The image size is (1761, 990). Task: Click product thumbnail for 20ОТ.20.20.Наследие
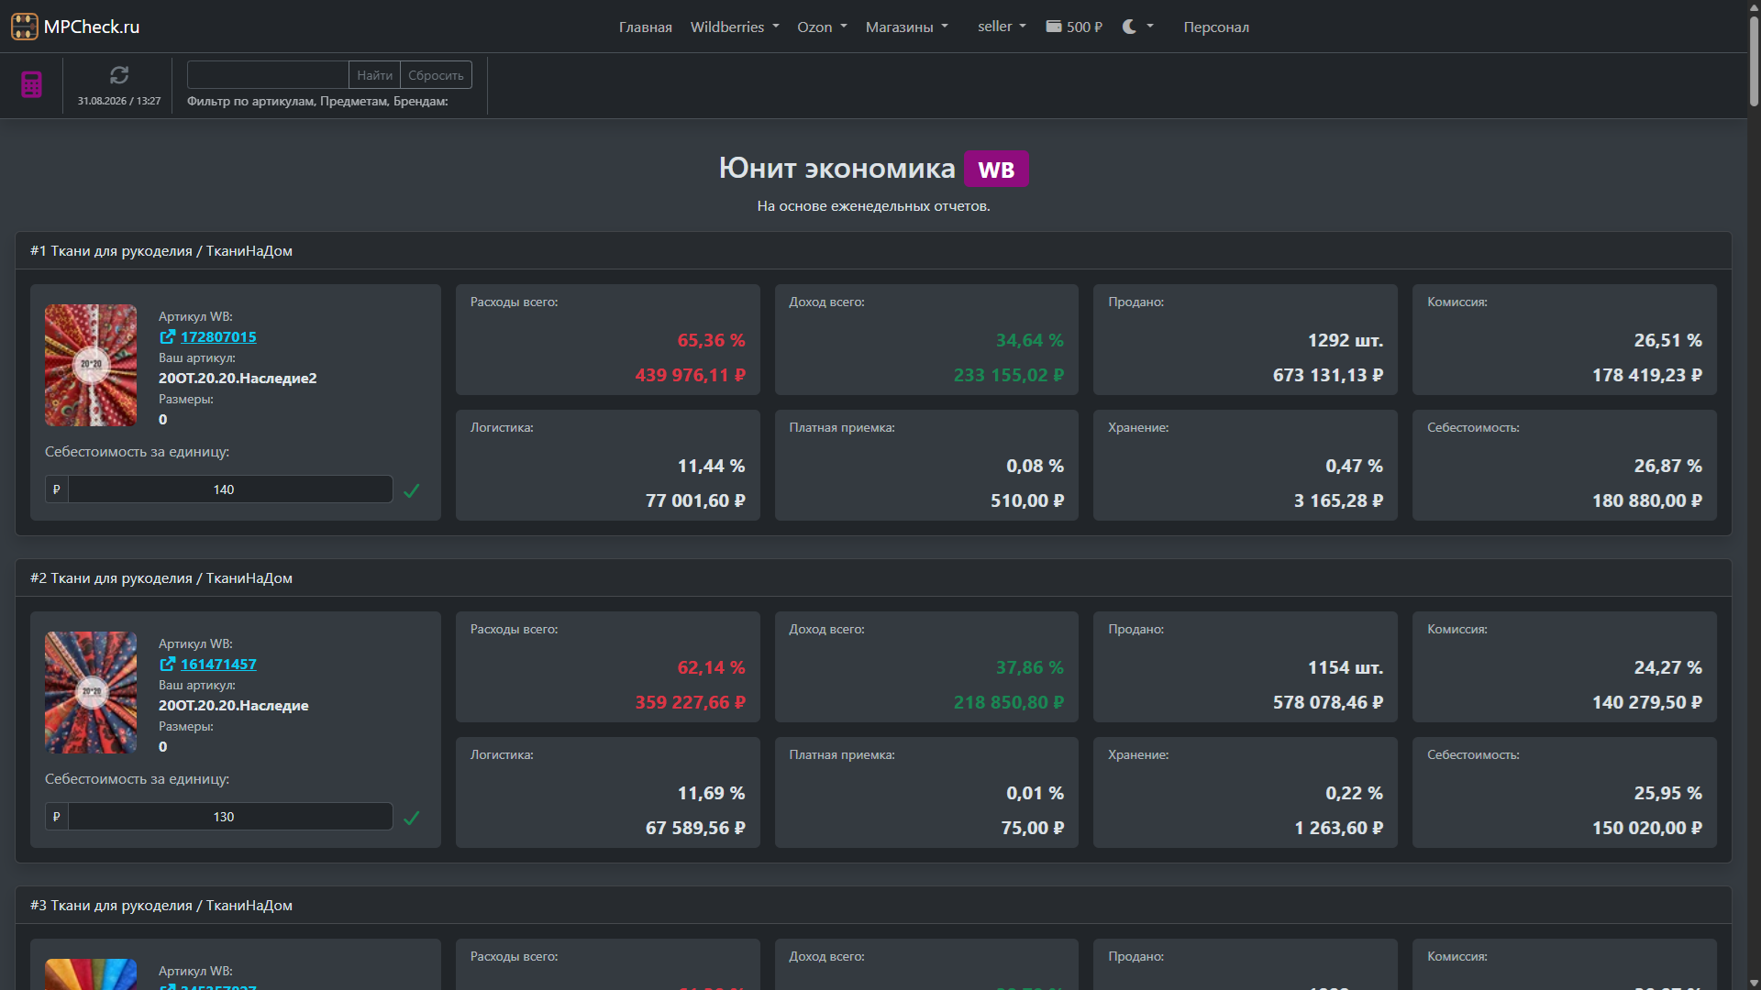(x=91, y=692)
